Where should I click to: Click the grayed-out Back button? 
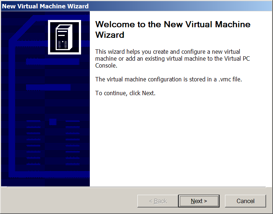point(158,201)
